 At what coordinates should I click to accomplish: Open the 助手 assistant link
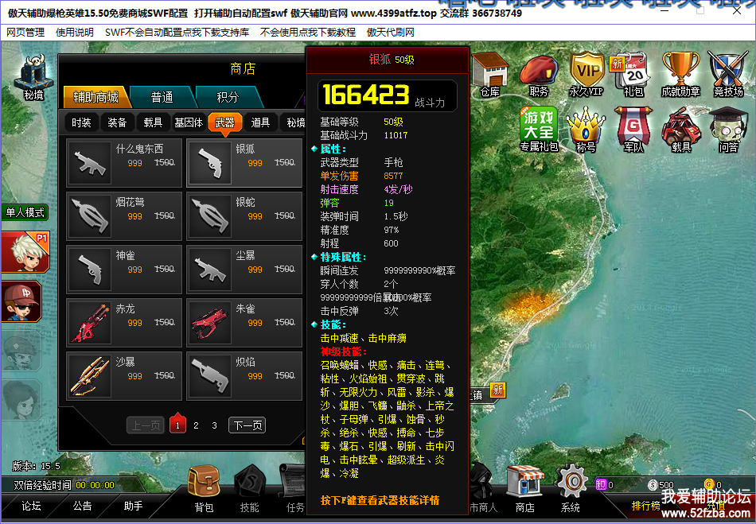[x=133, y=506]
